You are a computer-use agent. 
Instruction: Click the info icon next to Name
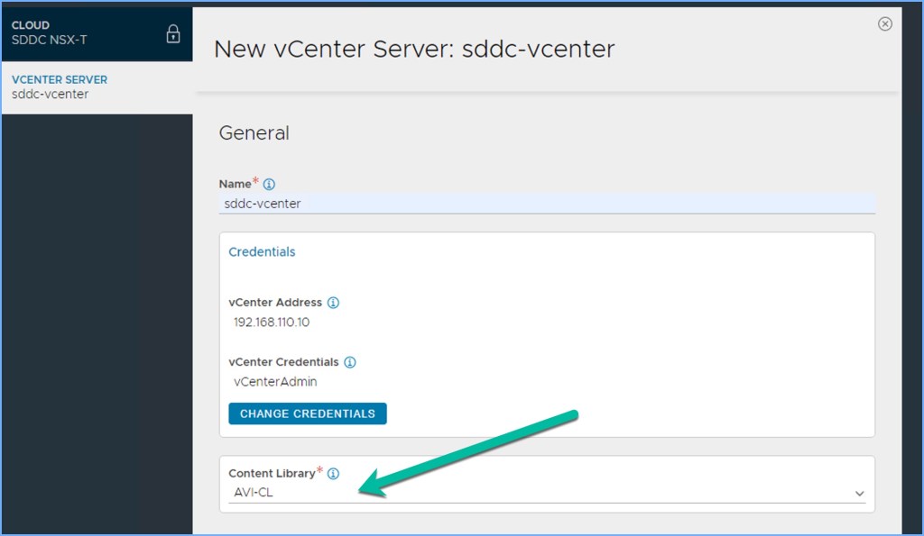[x=269, y=184]
